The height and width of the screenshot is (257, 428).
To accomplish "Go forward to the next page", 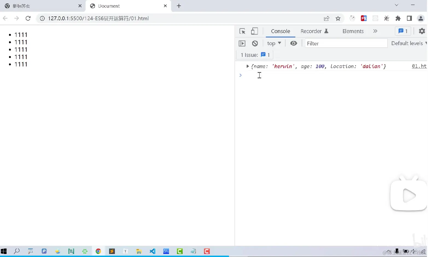I will 16,18.
